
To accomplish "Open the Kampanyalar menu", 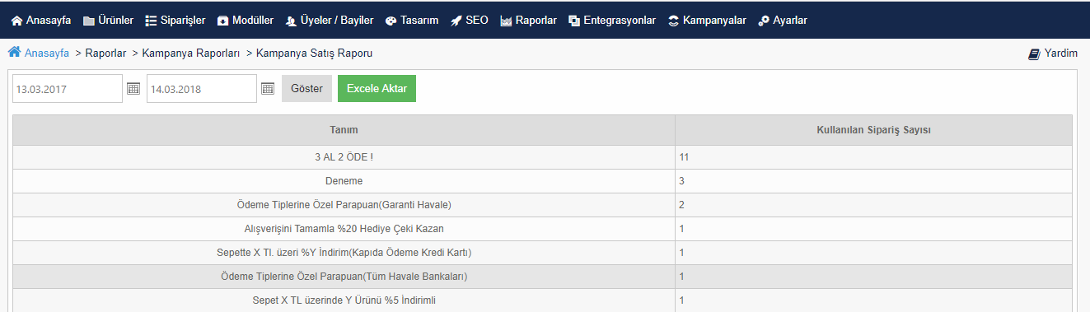I will pyautogui.click(x=707, y=20).
